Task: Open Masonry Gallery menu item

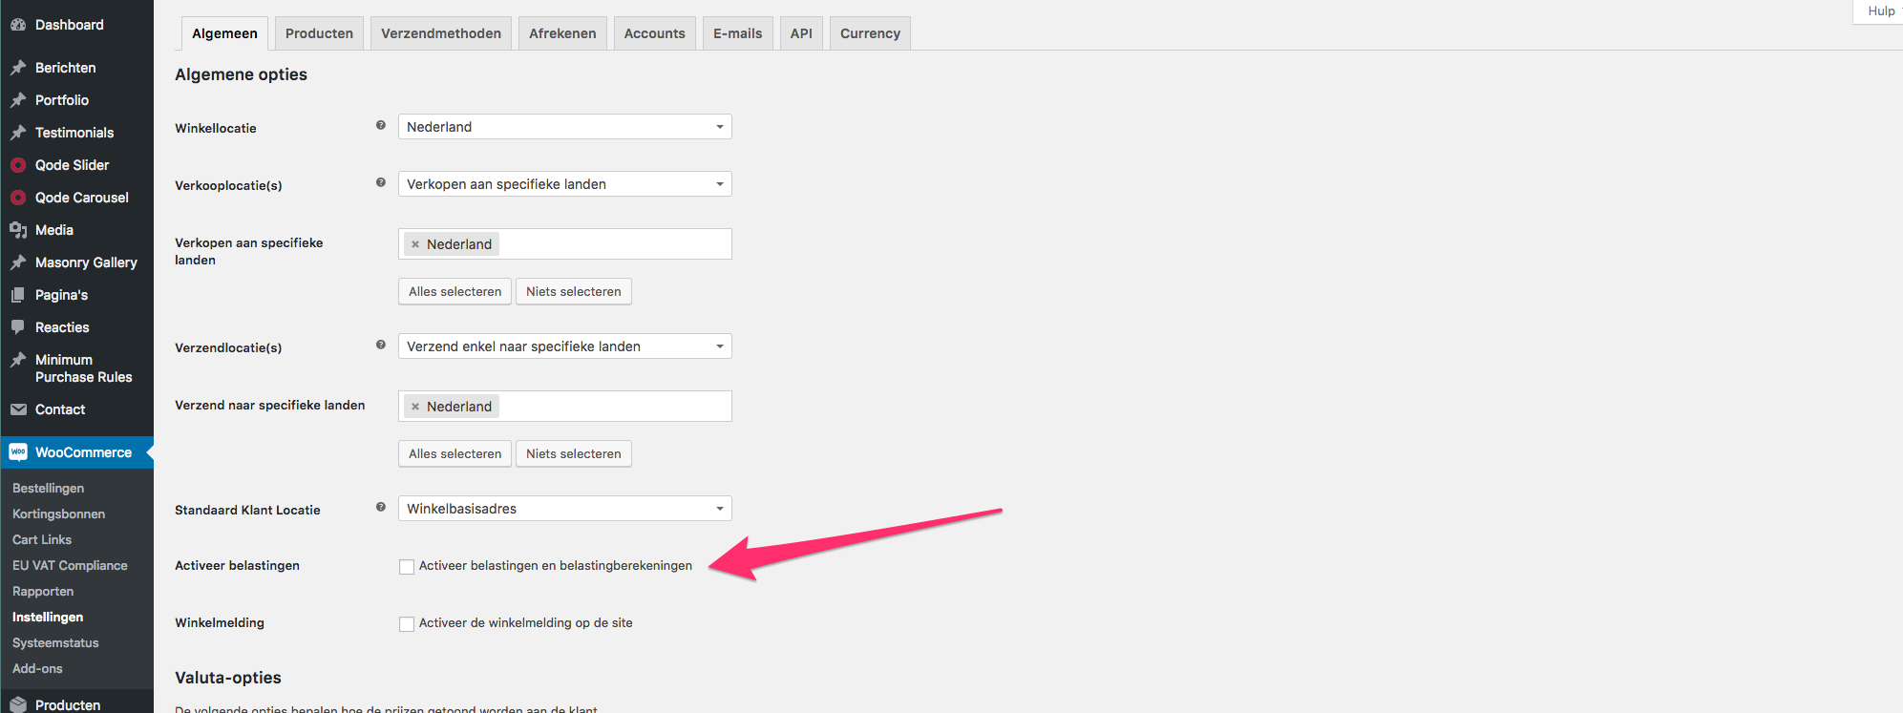Action: (76, 262)
